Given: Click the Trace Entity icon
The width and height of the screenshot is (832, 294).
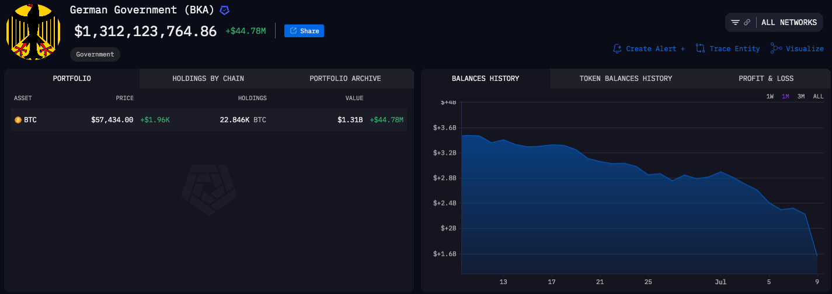Looking at the screenshot, I should tap(701, 49).
